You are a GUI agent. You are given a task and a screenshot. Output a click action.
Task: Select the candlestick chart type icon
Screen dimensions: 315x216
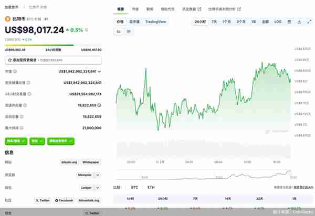[129, 31]
